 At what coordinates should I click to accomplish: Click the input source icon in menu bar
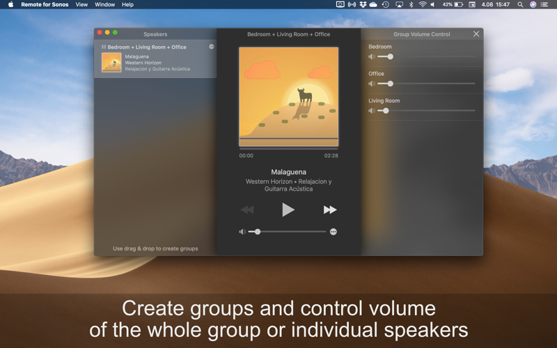(x=472, y=5)
